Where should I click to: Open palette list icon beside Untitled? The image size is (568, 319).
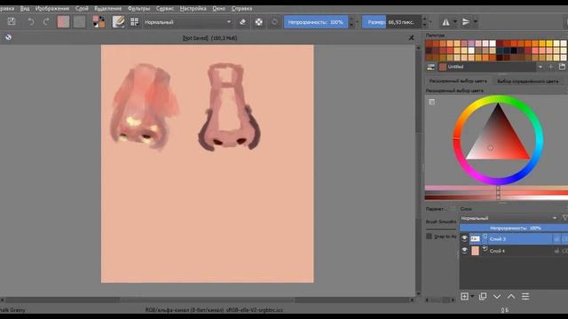[430, 67]
